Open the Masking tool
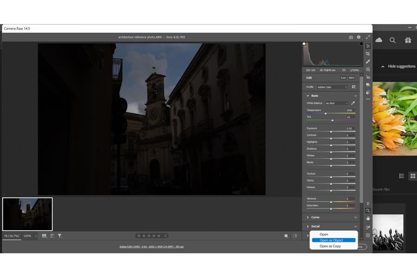The width and height of the screenshot is (417, 278). (368, 69)
